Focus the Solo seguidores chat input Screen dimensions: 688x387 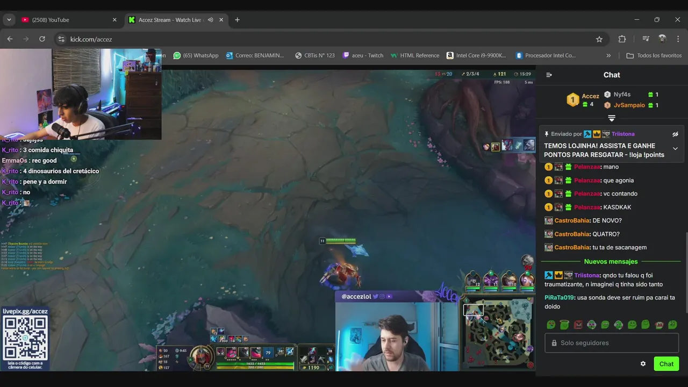tap(612, 343)
